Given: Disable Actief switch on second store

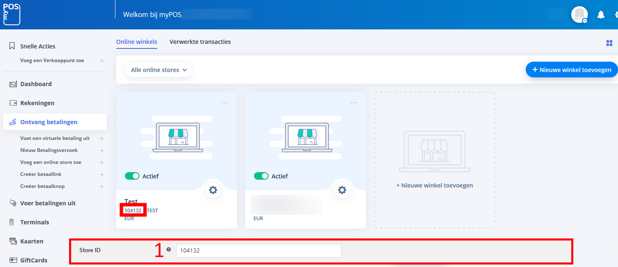Looking at the screenshot, I should (x=261, y=176).
